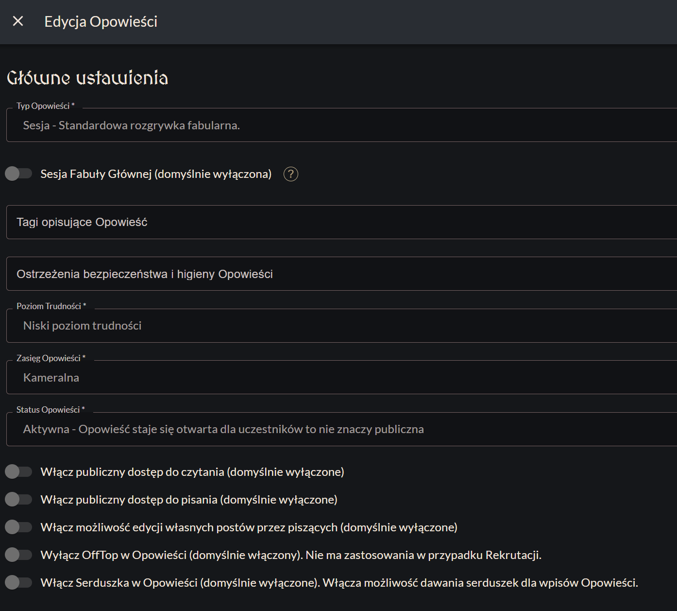
Task: Enable public read access switch (czytania)
Action: (x=18, y=471)
